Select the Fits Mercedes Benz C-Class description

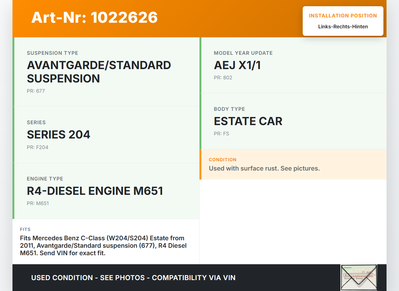point(103,246)
